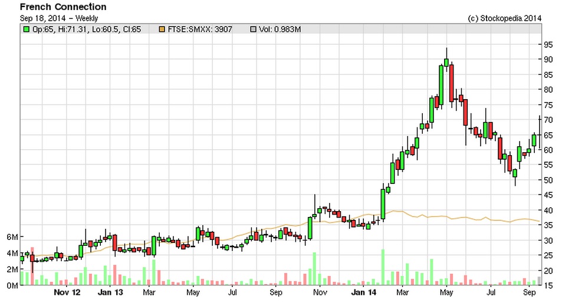
Task: Click the 'Op:65, Hi:71.31, Lo:60.5, Cl:65' legend text
Action: point(86,29)
